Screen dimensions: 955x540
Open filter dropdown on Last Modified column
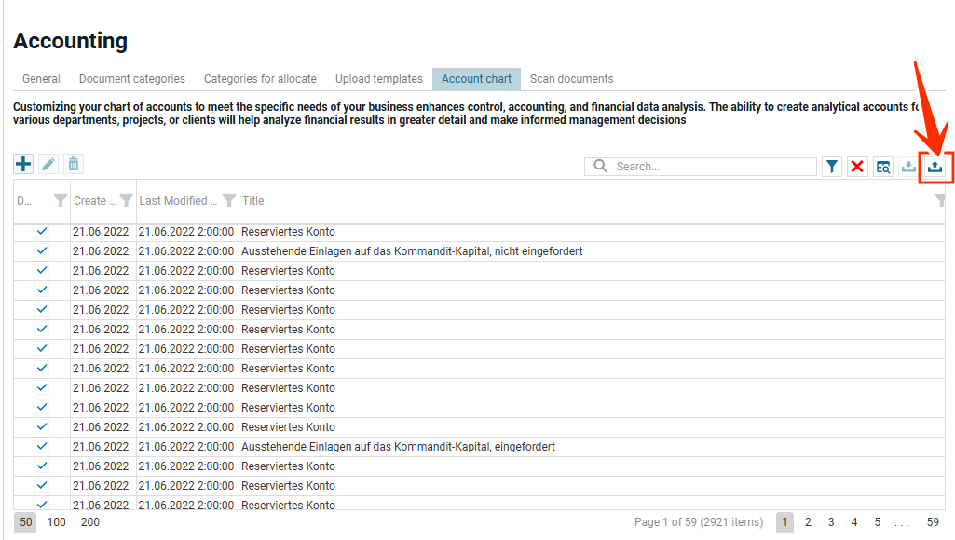[x=229, y=200]
